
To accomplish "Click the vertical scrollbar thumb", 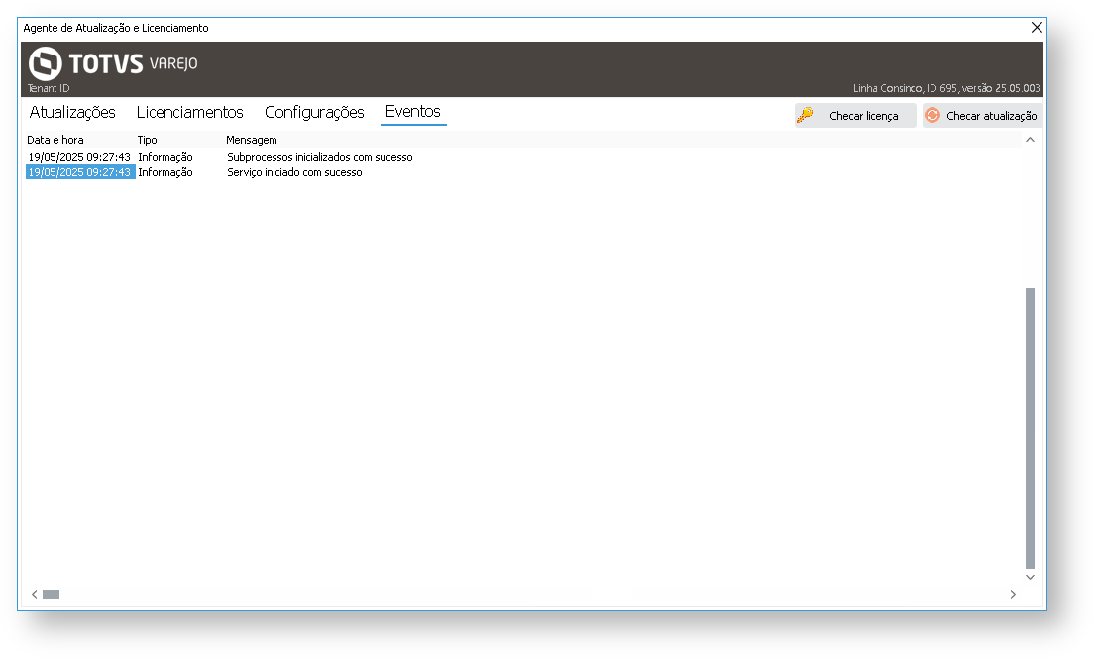I will [x=1030, y=428].
